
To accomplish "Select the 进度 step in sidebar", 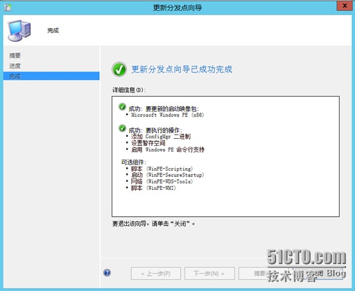I will pos(15,66).
